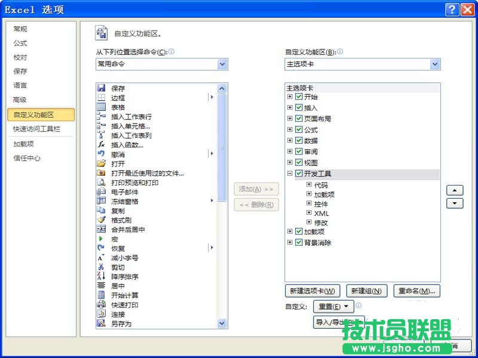Click the 快速打印 printer icon
This screenshot has width=478, height=358.
101,304
